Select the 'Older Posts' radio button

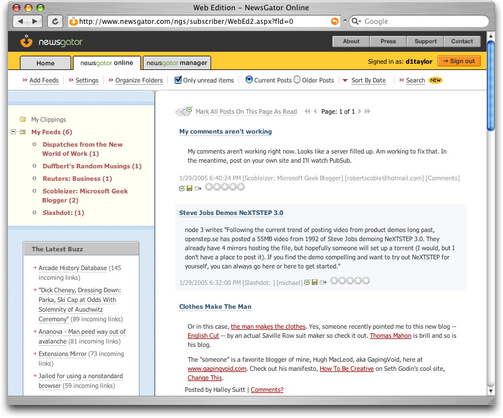(x=297, y=80)
